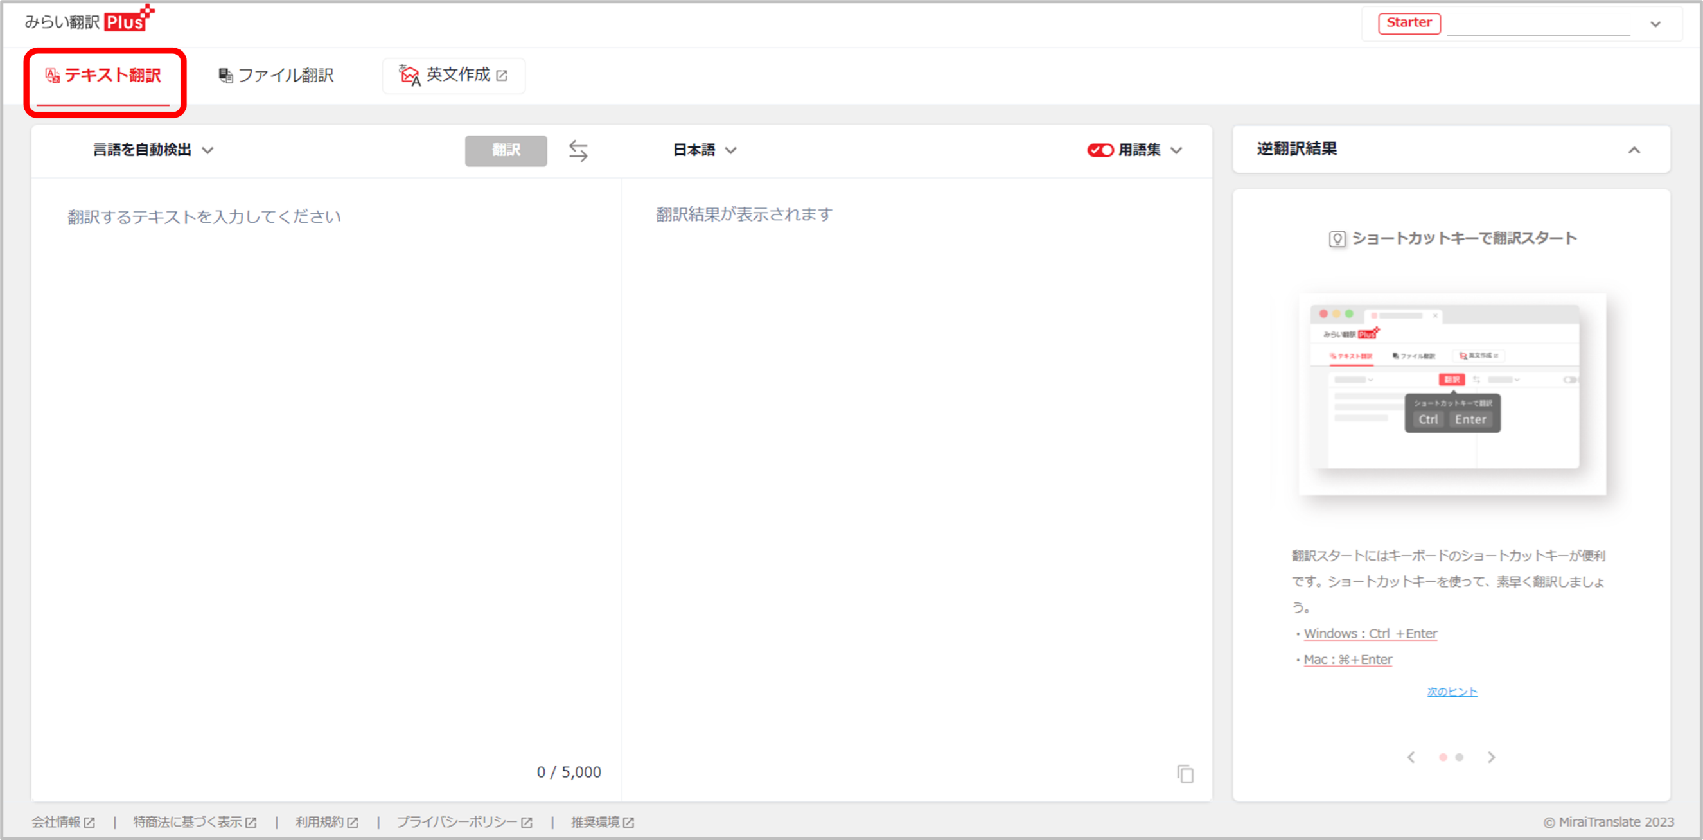
Task: Click the external link icon beside 英文作成
Action: 502,76
